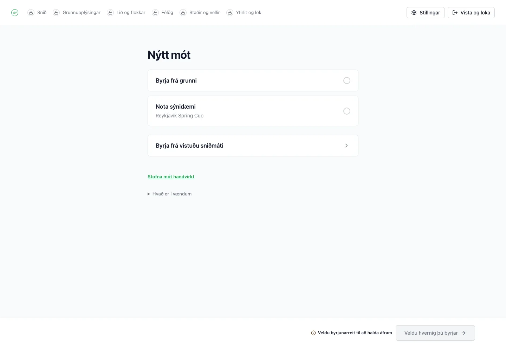The width and height of the screenshot is (506, 348).
Task: Click the lock icon beside Staðir og vellir
Action: (x=183, y=13)
